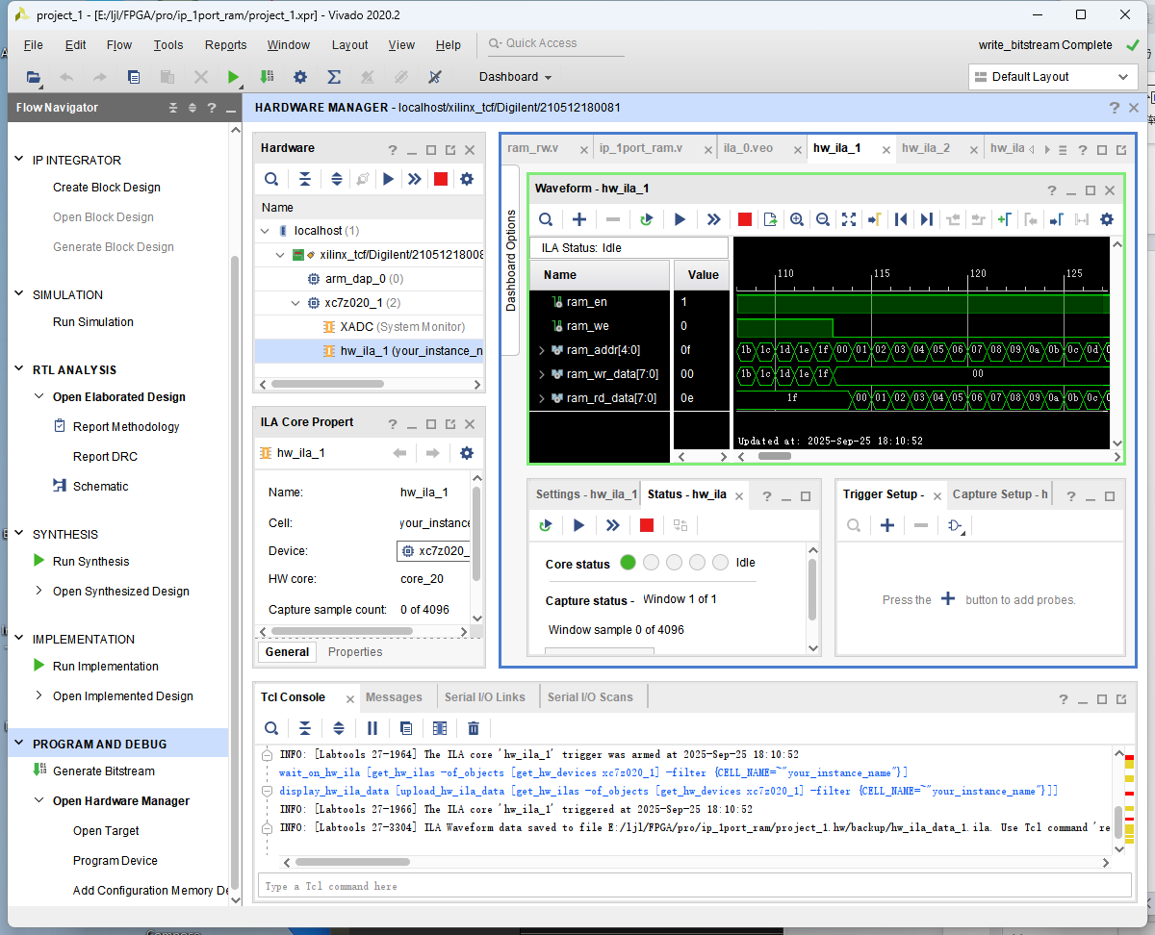Click Stop Trigger icon in Status panel
Viewport: 1155px width, 935px height.
click(x=647, y=525)
